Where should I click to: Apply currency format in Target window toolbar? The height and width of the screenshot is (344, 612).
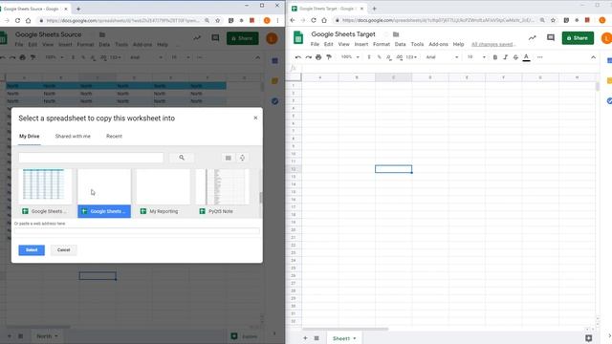[369, 57]
